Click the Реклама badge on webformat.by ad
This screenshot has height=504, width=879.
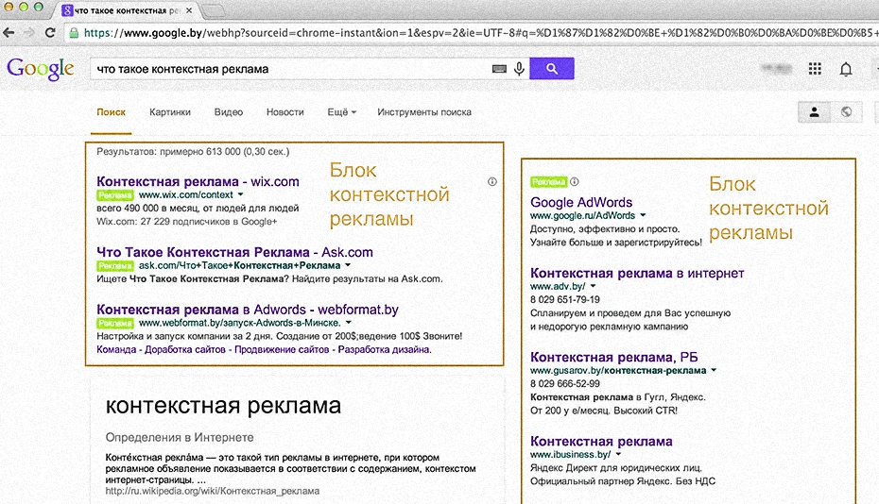point(115,323)
